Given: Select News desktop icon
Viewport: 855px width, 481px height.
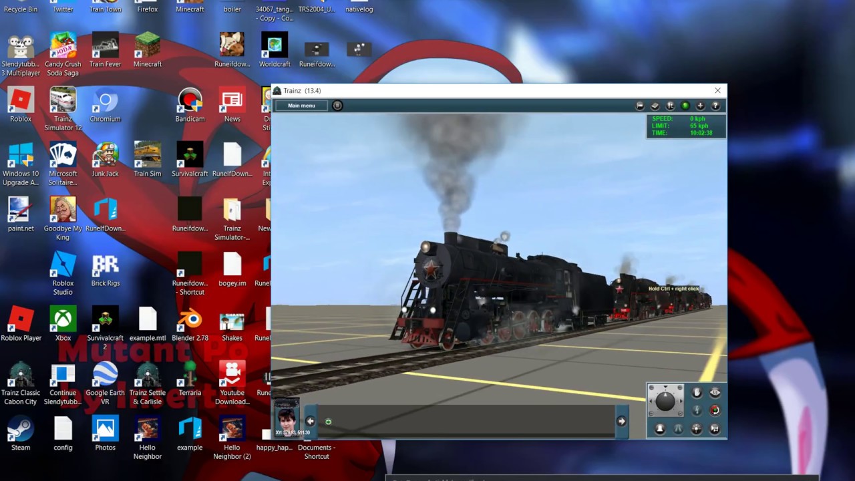Looking at the screenshot, I should pos(232,105).
